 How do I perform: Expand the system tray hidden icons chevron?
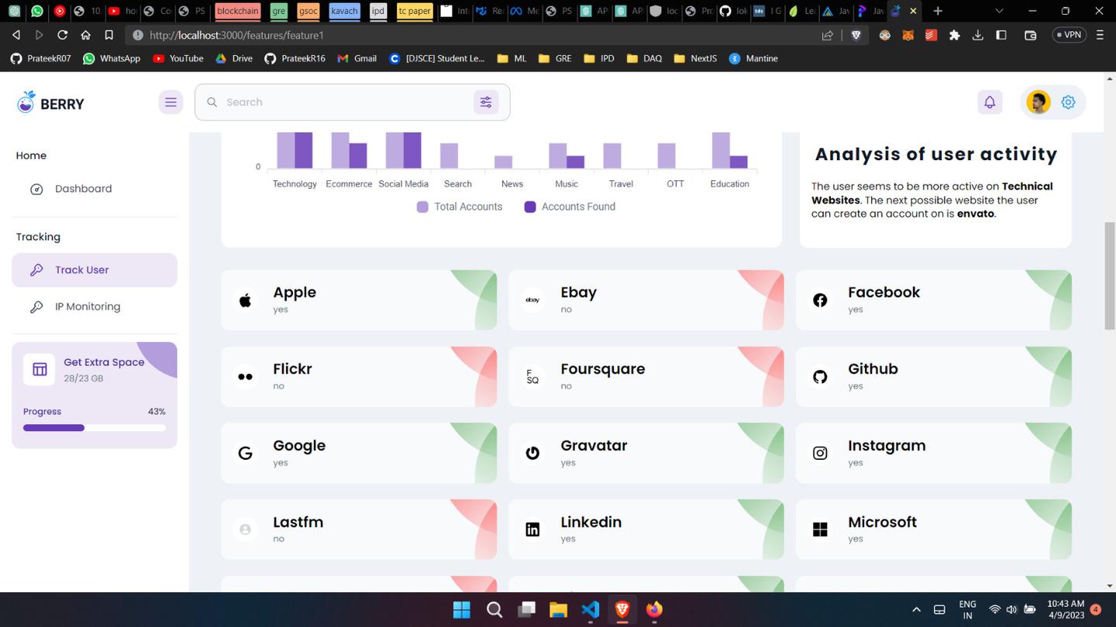point(916,610)
